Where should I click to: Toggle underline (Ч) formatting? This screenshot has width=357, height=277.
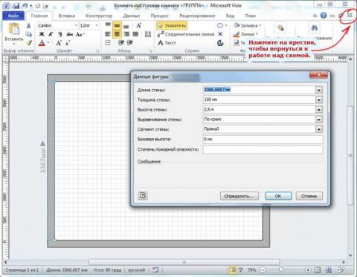point(60,34)
